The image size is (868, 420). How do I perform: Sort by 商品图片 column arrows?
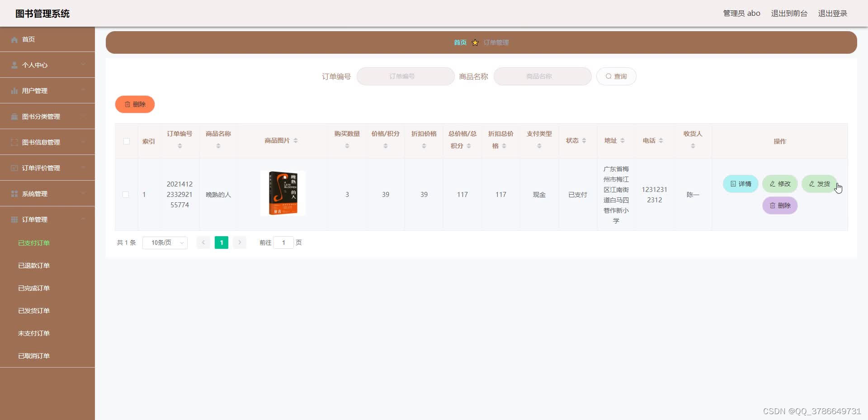point(296,140)
